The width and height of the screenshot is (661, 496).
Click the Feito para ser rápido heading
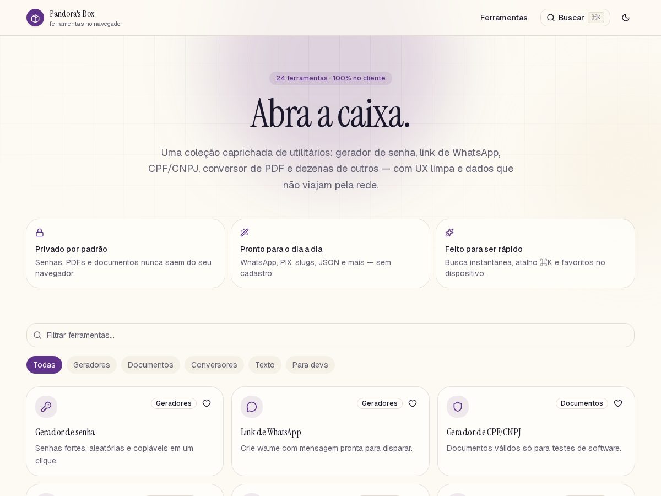(484, 249)
